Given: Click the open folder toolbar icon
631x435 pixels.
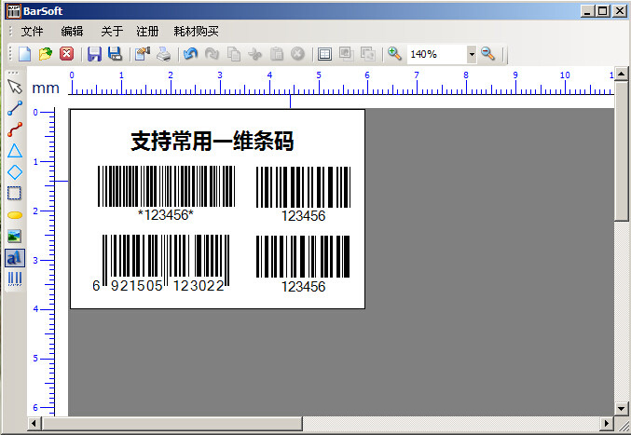Looking at the screenshot, I should [46, 54].
